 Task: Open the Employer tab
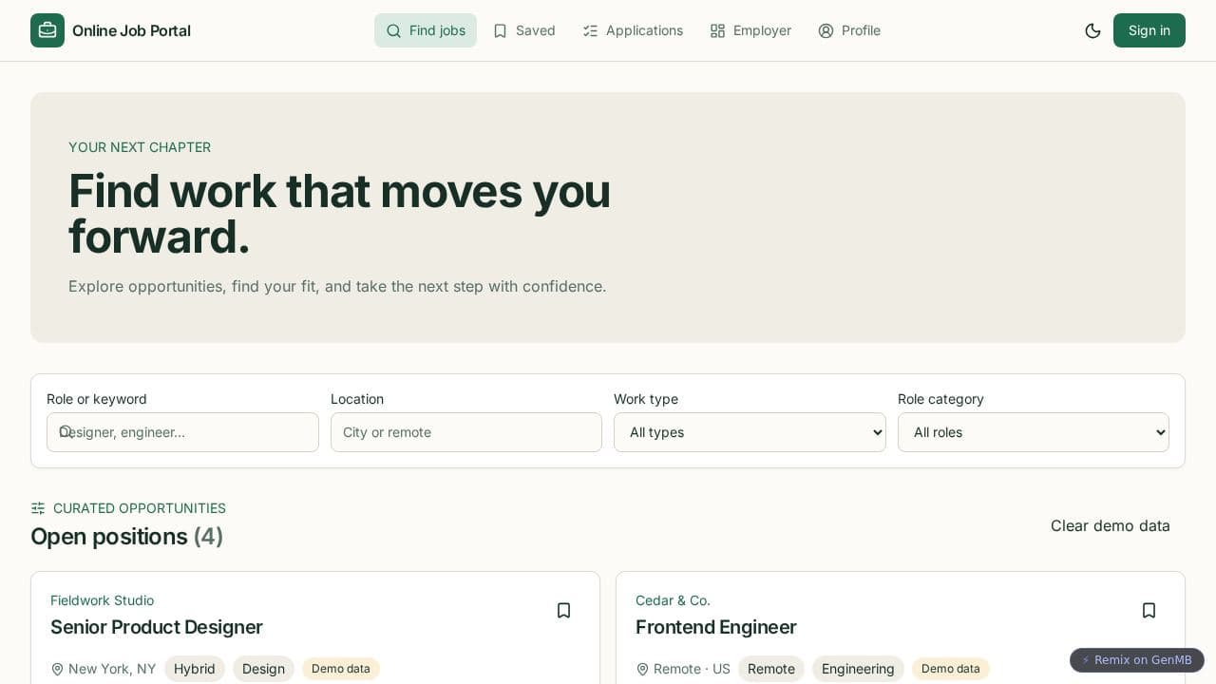750,30
